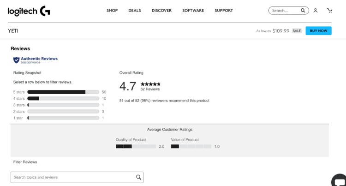Click the magnifier in the review search field
This screenshot has height=186, width=346.
(138, 177)
